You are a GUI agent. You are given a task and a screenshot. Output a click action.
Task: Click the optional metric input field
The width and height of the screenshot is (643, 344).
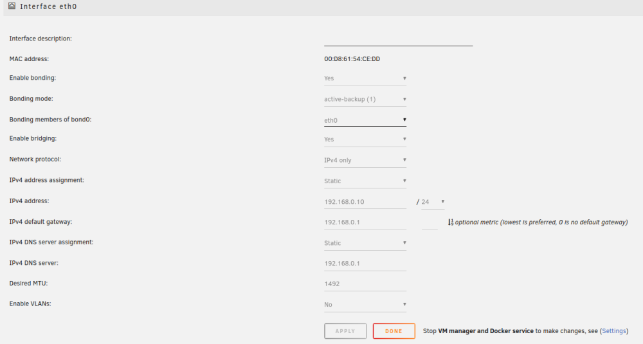pos(430,222)
